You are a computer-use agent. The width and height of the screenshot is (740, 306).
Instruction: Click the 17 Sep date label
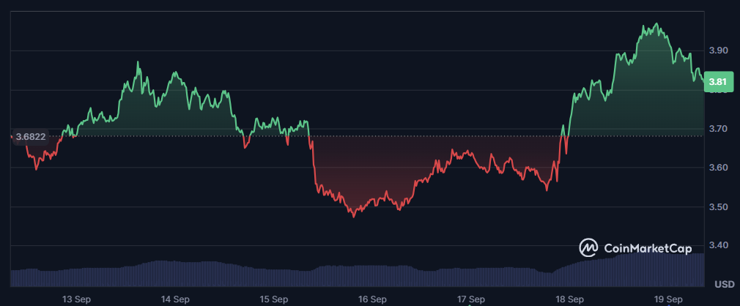coord(470,299)
